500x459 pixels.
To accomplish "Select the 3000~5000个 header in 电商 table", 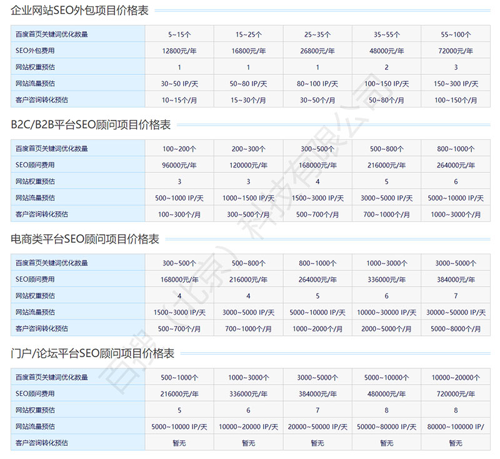I will [x=456, y=263].
